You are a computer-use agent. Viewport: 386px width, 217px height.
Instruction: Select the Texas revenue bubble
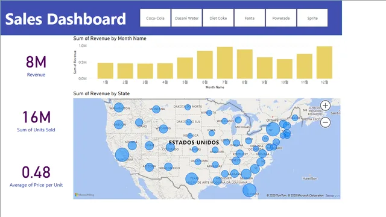coord(192,178)
